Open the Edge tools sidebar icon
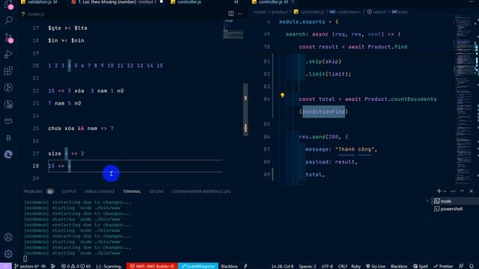The image size is (479, 269). (8, 155)
